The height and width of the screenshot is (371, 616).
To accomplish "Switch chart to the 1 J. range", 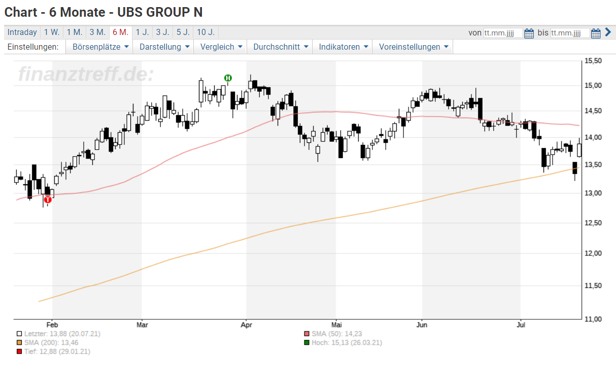I will click(x=143, y=32).
